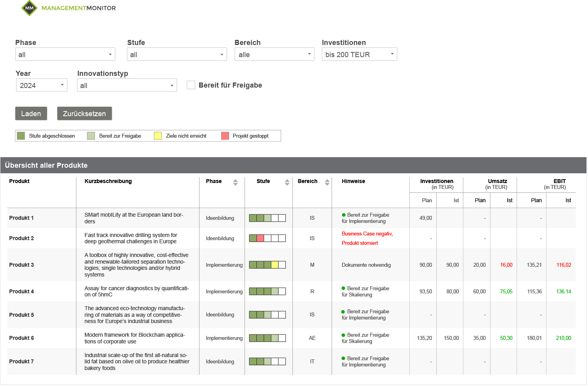Click Bereich cell AE for Produkt 6
Viewport: 588px width, 386px height.
click(x=312, y=338)
